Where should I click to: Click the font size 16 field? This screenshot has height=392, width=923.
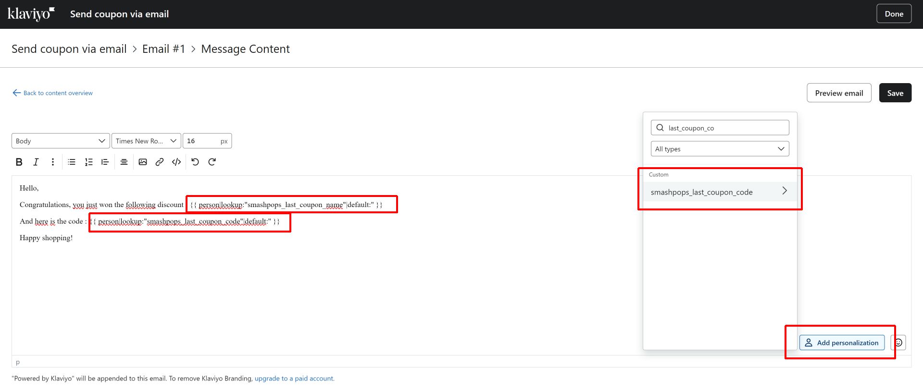207,141
